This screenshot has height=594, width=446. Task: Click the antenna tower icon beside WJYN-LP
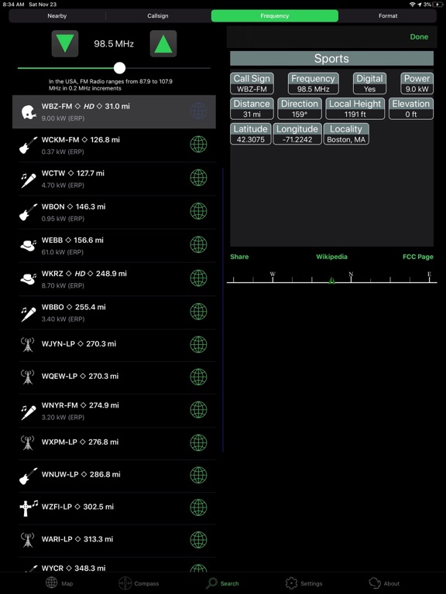tap(27, 345)
